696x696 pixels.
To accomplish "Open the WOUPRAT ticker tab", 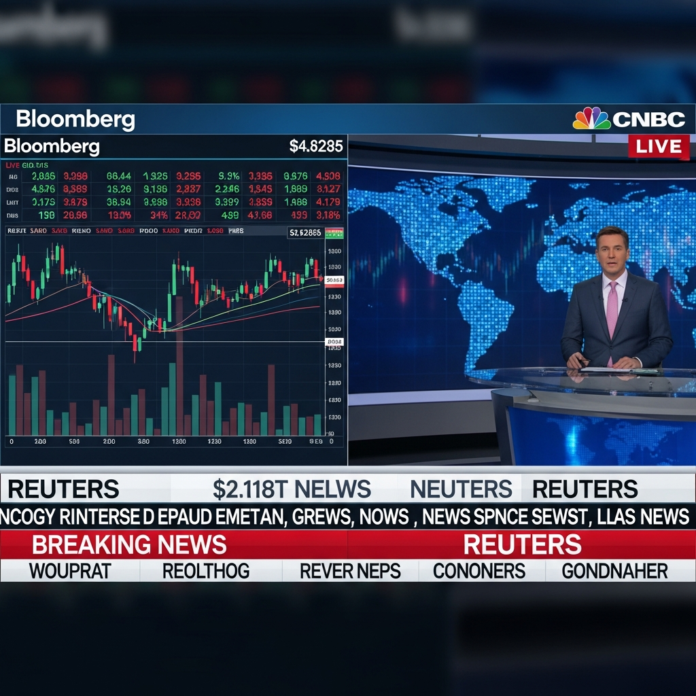I will tap(69, 571).
